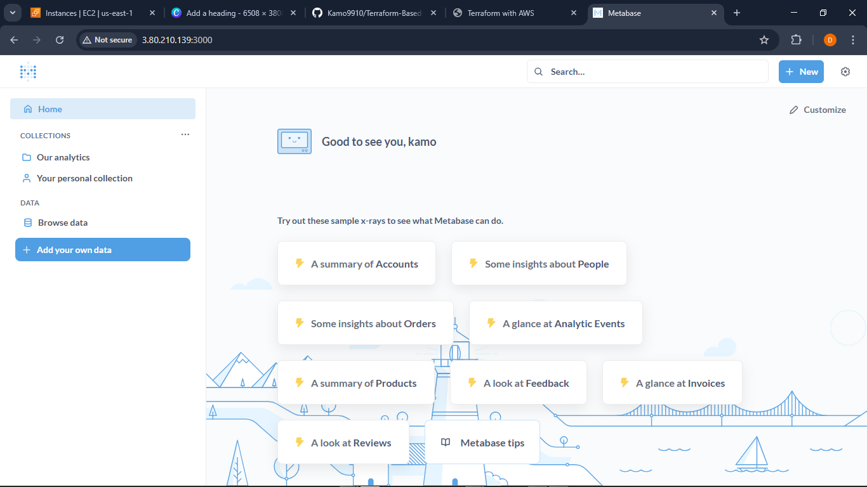867x487 pixels.
Task: Click the Not secure site warning
Action: click(107, 40)
